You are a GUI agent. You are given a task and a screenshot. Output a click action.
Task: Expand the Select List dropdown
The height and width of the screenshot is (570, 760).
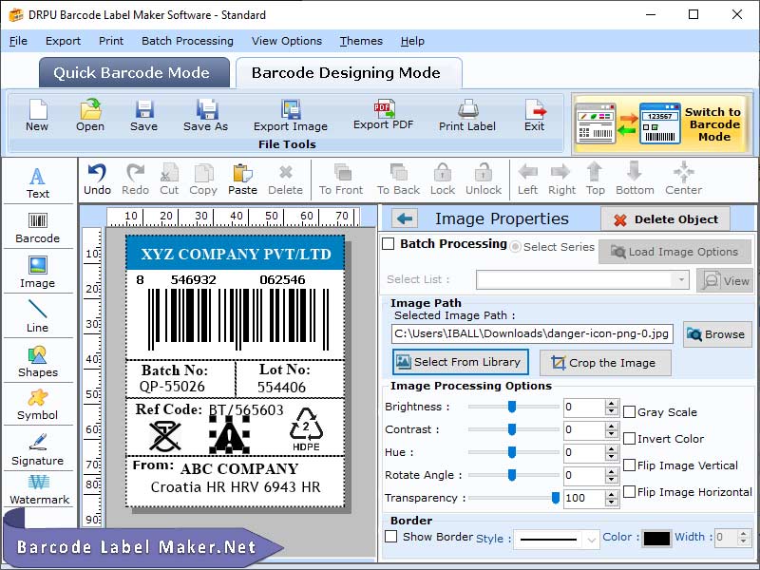681,279
